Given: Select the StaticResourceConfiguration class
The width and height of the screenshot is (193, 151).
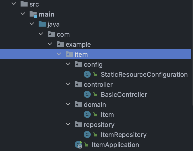Looking at the screenshot, I should (144, 75).
